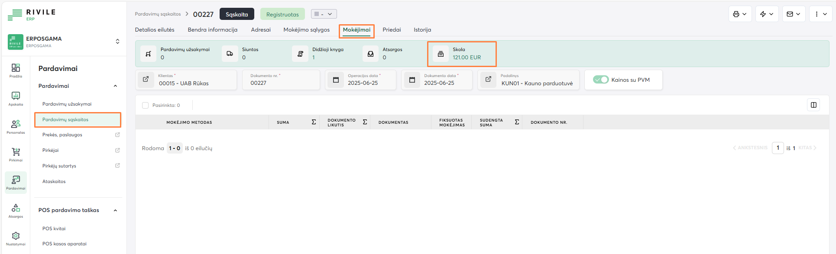Collapse the POS pardavimo taškas section
The image size is (836, 254).
[115, 210]
